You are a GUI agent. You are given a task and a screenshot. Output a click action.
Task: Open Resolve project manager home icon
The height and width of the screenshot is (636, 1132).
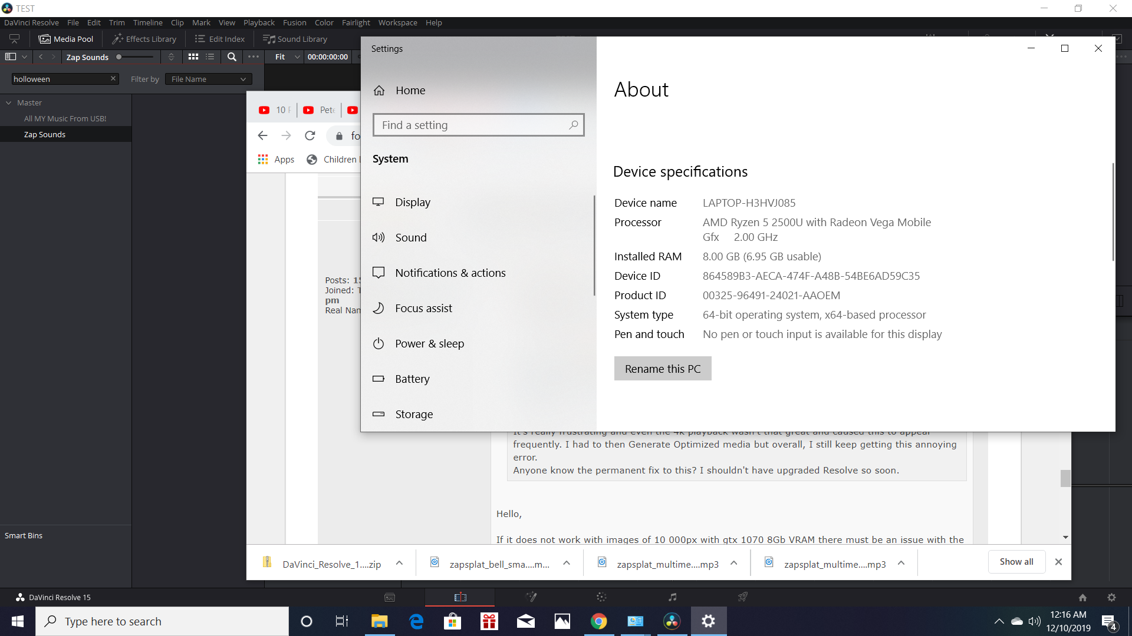(x=1082, y=597)
